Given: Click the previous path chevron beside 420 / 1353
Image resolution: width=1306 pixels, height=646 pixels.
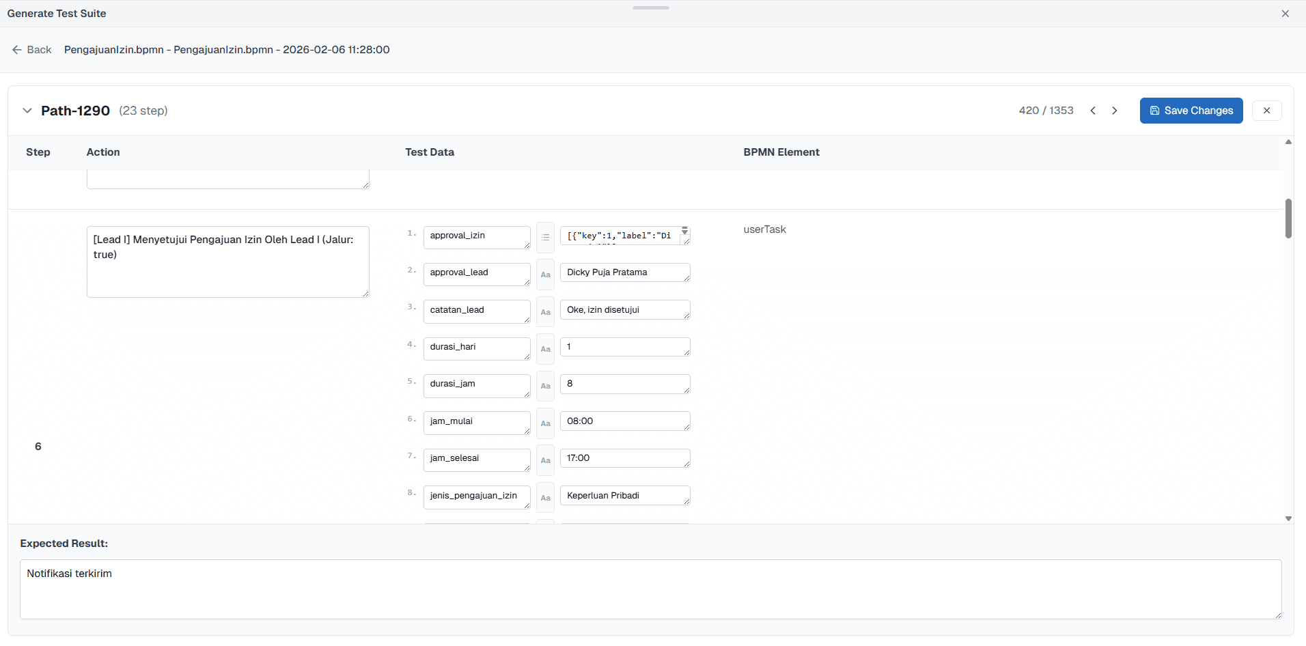Looking at the screenshot, I should tap(1093, 110).
